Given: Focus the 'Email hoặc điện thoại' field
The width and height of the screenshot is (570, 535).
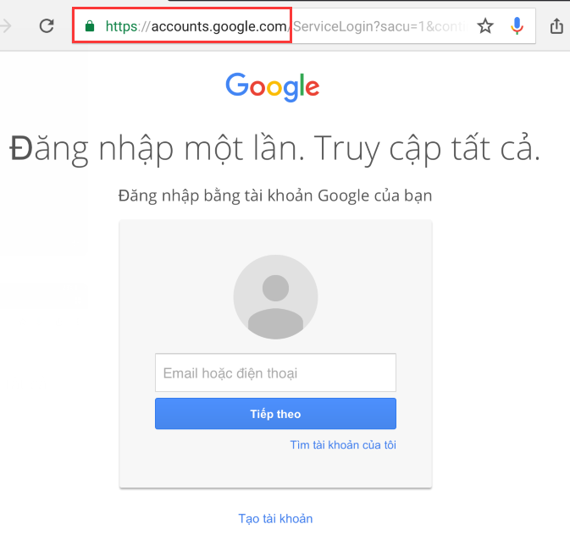Looking at the screenshot, I should (x=275, y=372).
